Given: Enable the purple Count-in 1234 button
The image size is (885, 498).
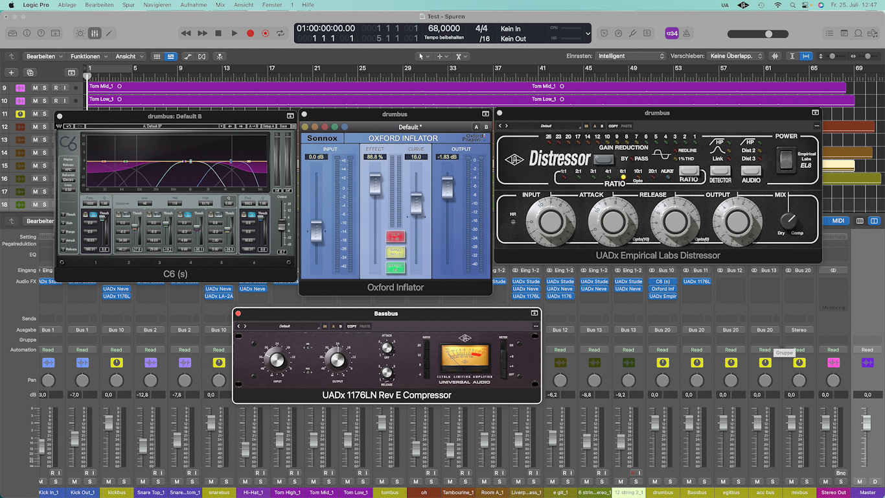Looking at the screenshot, I should pyautogui.click(x=672, y=33).
